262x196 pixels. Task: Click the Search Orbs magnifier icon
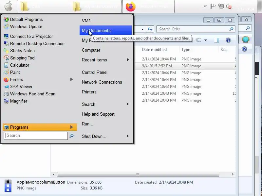click(231, 29)
